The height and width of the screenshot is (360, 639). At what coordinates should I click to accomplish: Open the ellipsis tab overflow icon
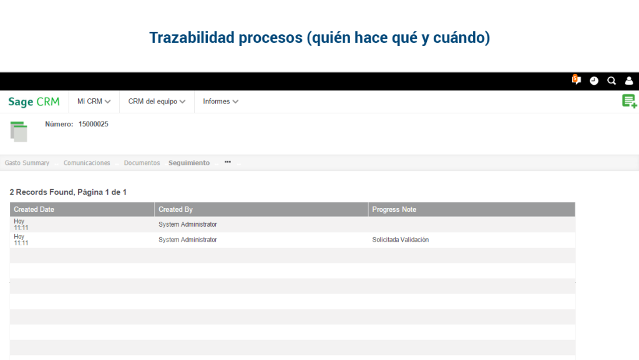point(227,161)
